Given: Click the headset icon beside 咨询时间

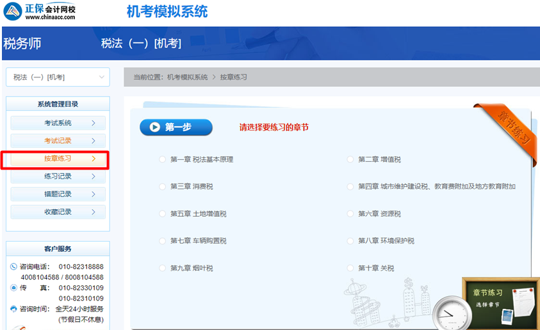Looking at the screenshot, I should tap(13, 309).
